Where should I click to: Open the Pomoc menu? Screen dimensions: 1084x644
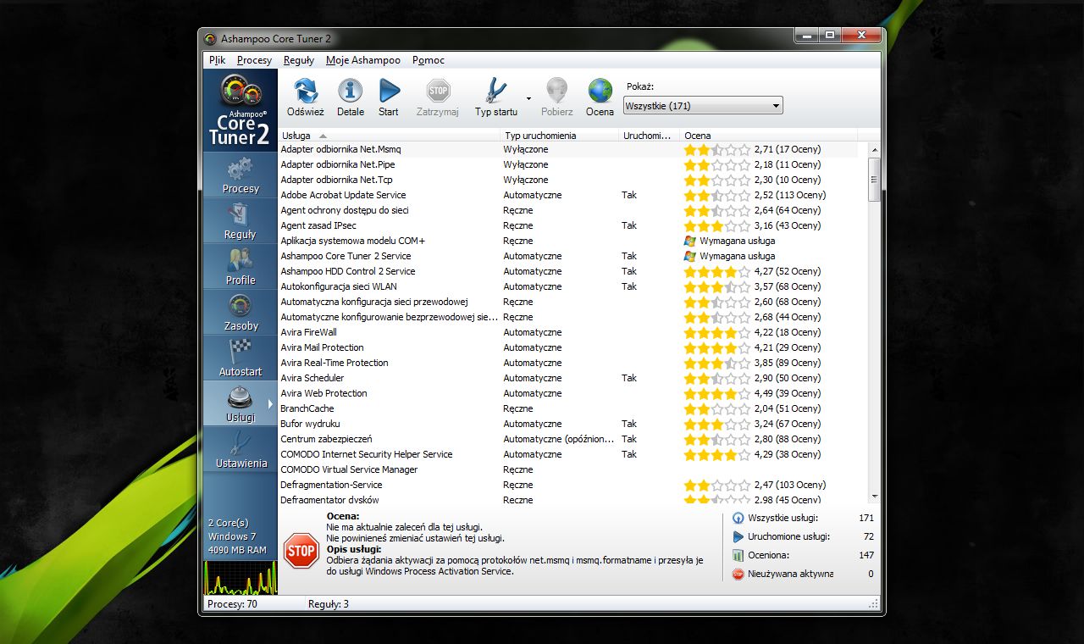429,60
